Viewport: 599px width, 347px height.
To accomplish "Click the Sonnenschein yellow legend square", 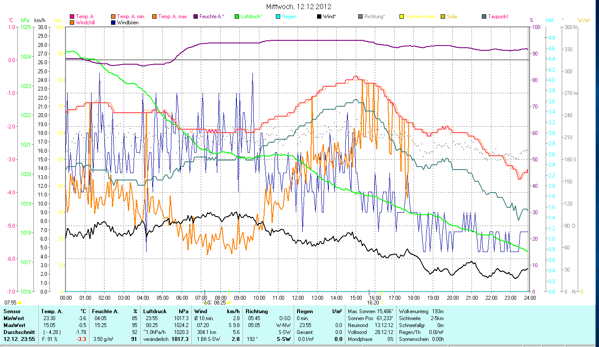I will [x=402, y=16].
